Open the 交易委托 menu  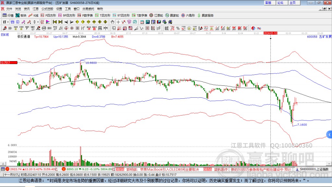click(x=88, y=9)
